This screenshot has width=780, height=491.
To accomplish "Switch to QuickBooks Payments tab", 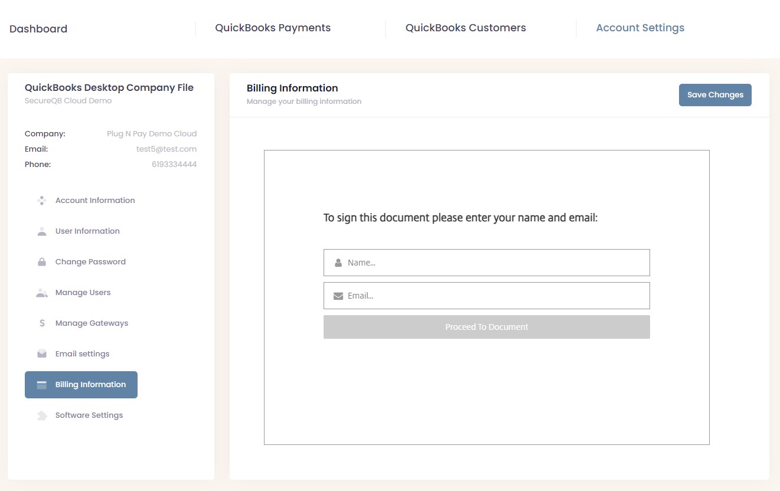I will [x=273, y=28].
